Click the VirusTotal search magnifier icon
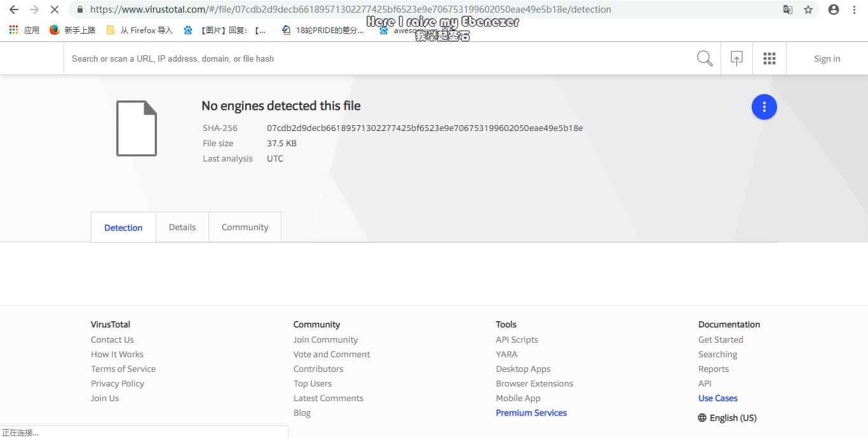Screen dimensions: 868x438 [x=705, y=58]
